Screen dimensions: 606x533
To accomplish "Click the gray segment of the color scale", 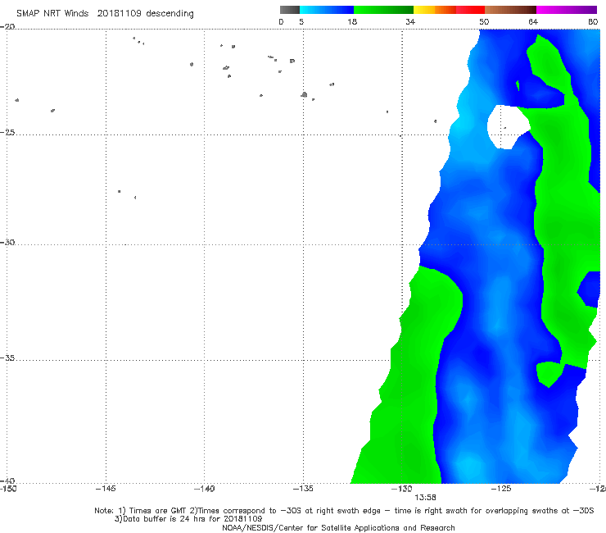I will 290,10.
